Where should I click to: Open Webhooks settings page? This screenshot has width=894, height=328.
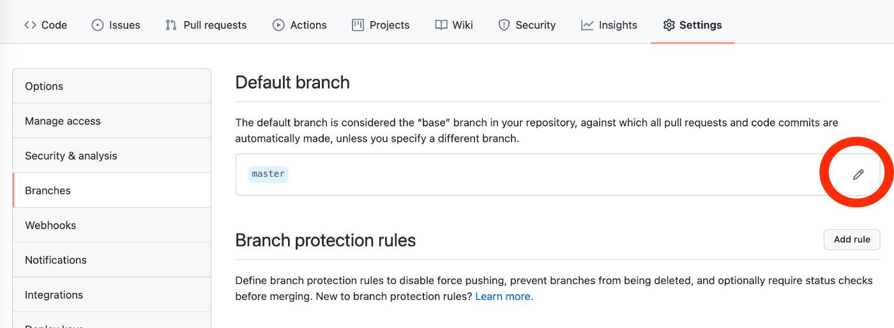50,225
